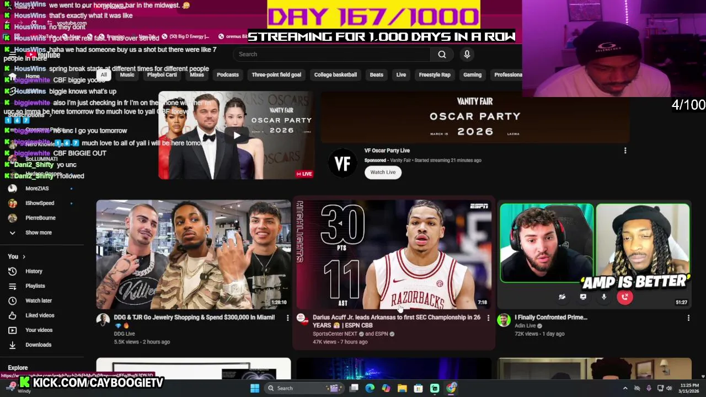This screenshot has height=397, width=706.
Task: Open the DDG Live channel name link
Action: 124,334
